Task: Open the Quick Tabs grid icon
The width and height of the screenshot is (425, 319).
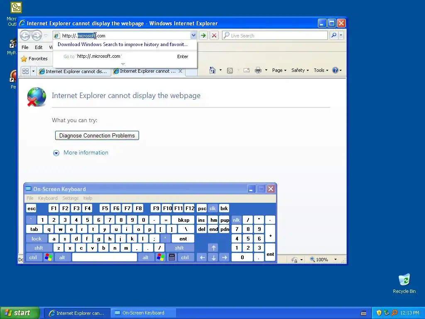Action: click(x=25, y=71)
